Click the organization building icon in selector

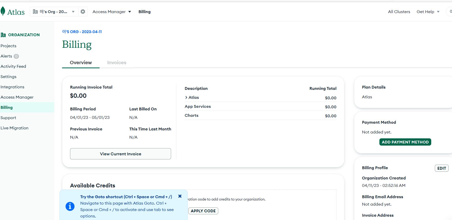(35, 12)
